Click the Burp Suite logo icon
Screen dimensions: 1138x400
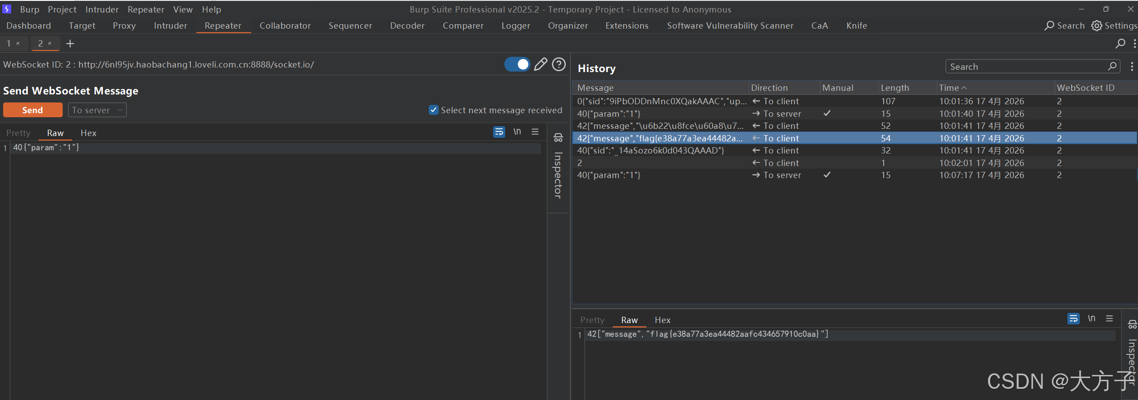pyautogui.click(x=7, y=9)
